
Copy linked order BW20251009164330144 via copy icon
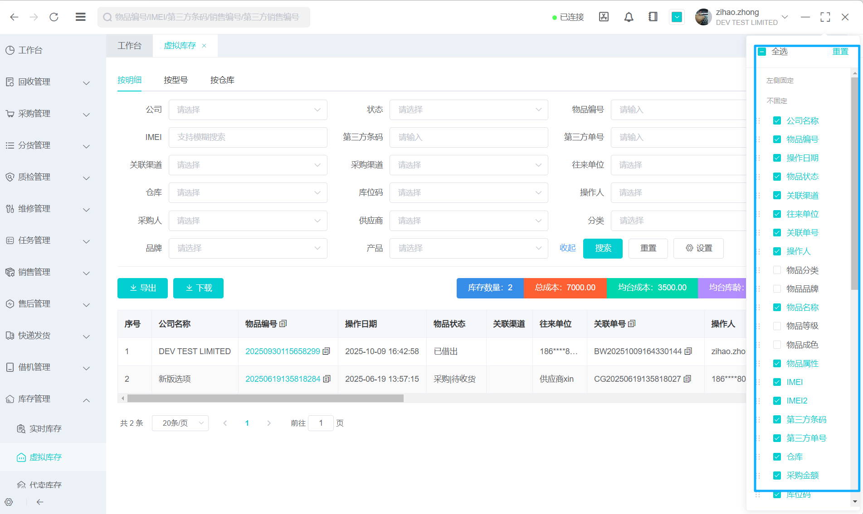[x=688, y=351]
